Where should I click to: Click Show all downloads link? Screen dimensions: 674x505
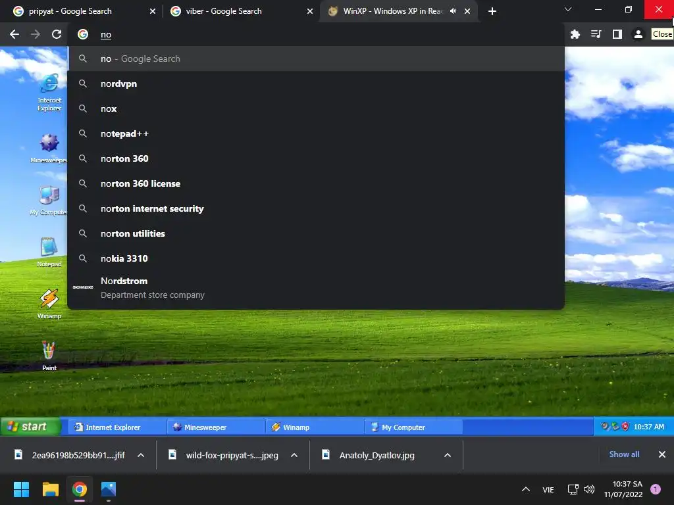pos(624,454)
